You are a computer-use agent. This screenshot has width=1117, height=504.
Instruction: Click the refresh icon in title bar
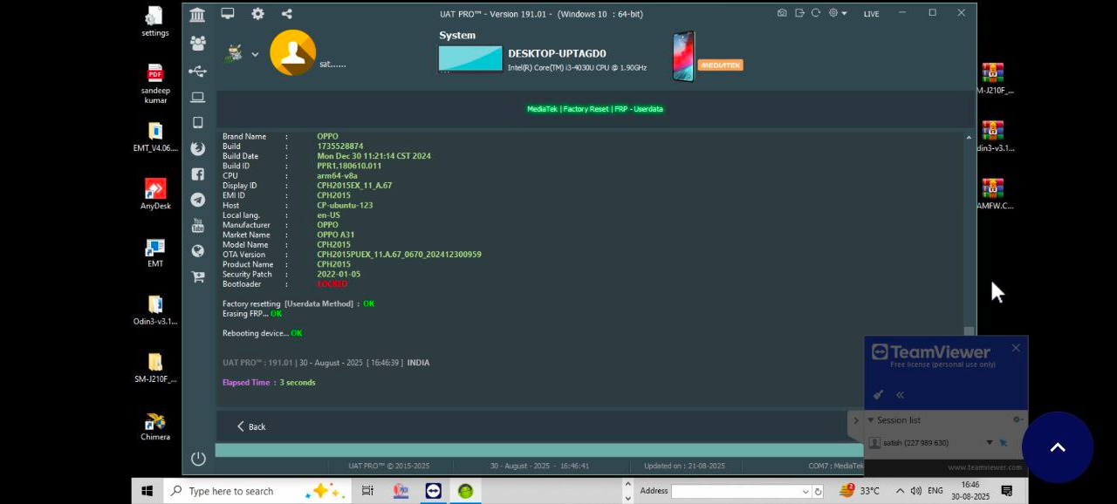(816, 13)
